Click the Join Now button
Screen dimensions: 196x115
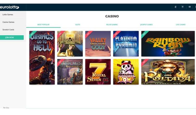(12, 37)
